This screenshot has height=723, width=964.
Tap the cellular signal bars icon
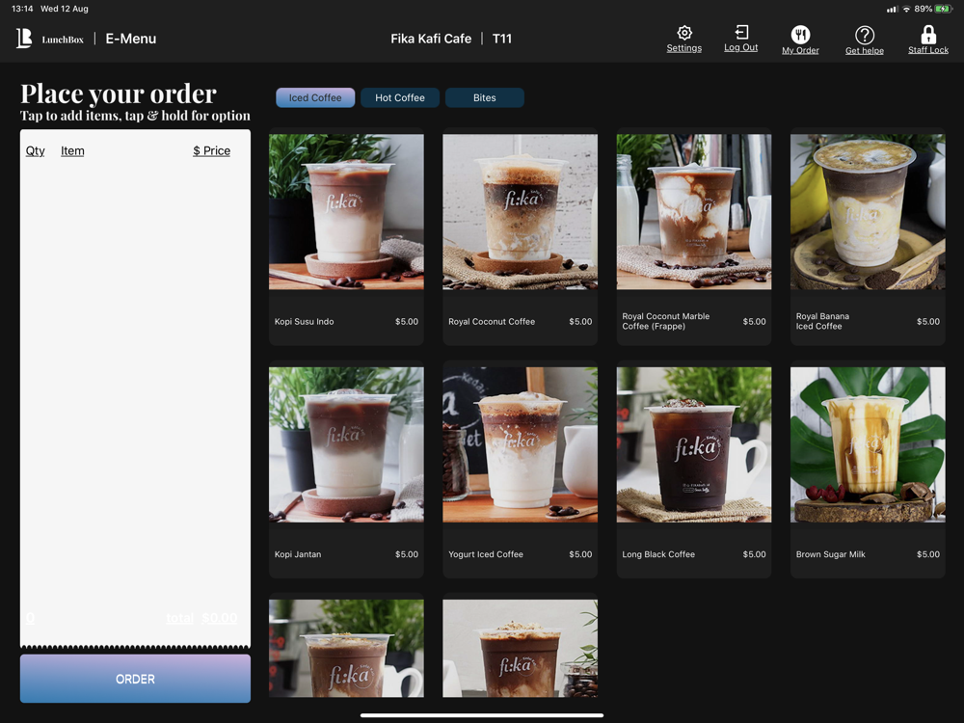(892, 10)
